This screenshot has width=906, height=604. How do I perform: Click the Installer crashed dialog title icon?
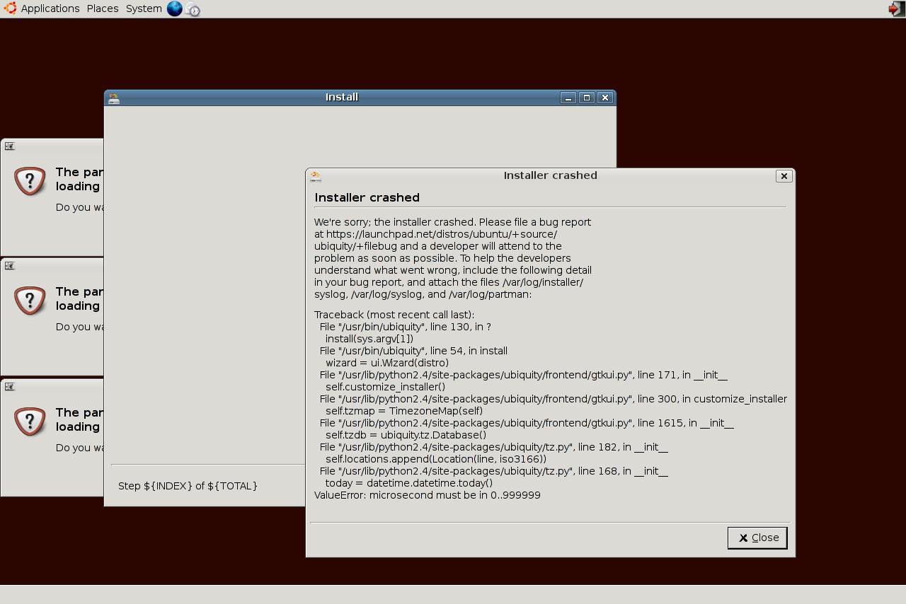click(316, 176)
